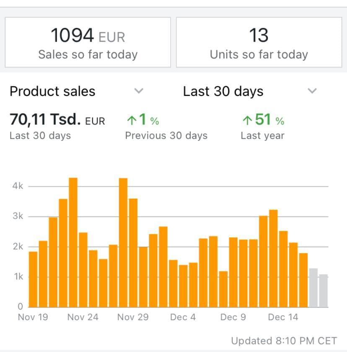This screenshot has height=352, width=347.
Task: Tap the green arrow beside 51 %
Action: [x=247, y=121]
